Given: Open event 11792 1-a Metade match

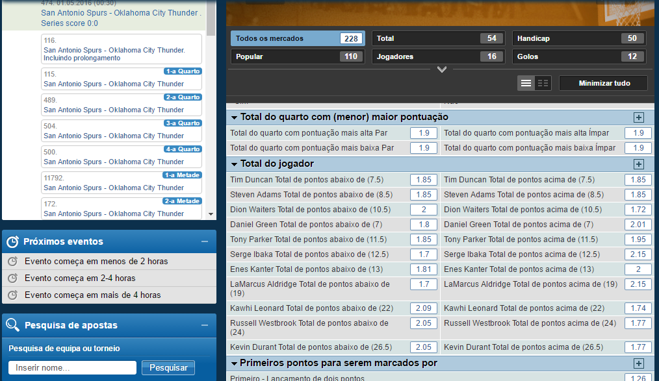Looking at the screenshot, I should coord(122,183).
